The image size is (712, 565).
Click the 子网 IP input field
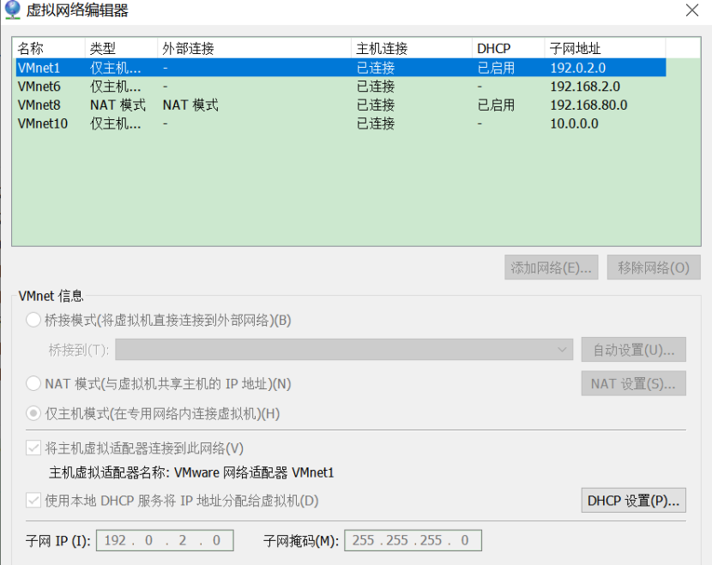pyautogui.click(x=165, y=540)
